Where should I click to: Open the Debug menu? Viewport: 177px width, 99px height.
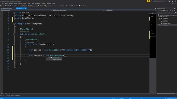tap(20, 4)
